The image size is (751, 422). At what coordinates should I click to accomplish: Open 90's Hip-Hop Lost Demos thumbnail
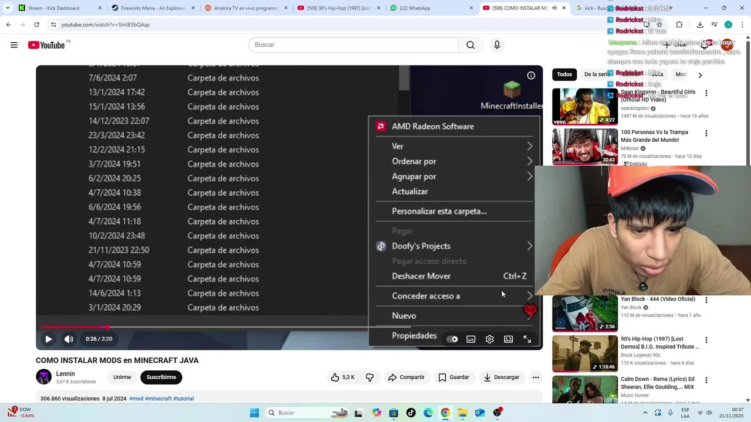[584, 353]
